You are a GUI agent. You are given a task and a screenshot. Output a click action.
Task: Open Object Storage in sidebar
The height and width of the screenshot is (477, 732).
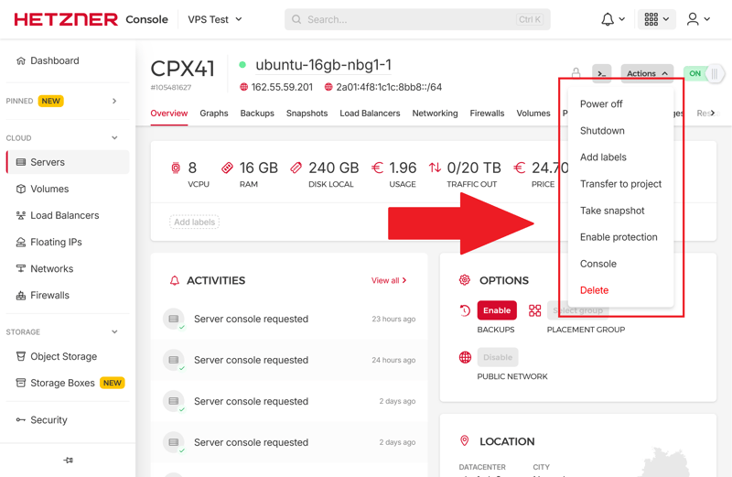point(63,356)
